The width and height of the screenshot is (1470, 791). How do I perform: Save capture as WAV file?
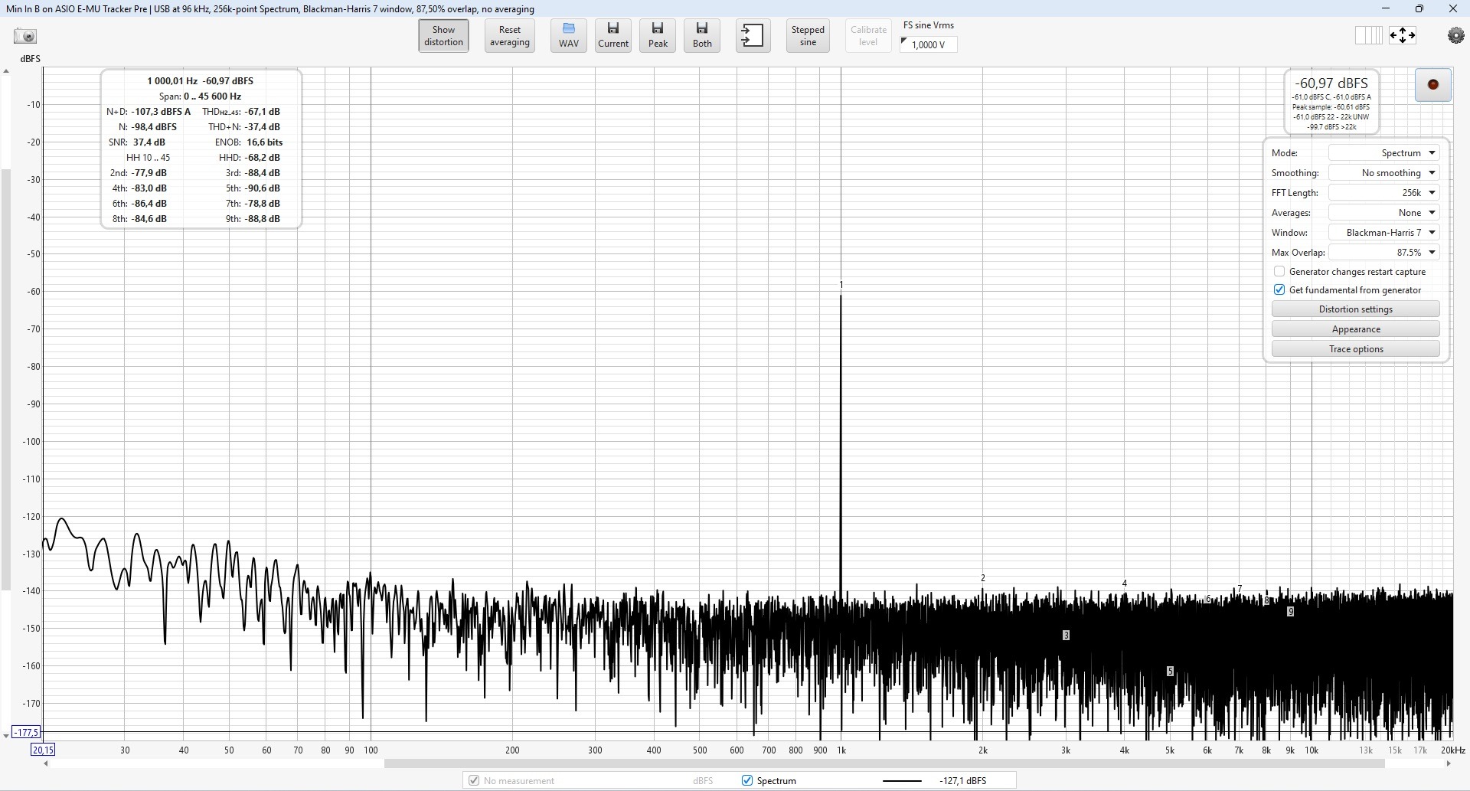569,36
